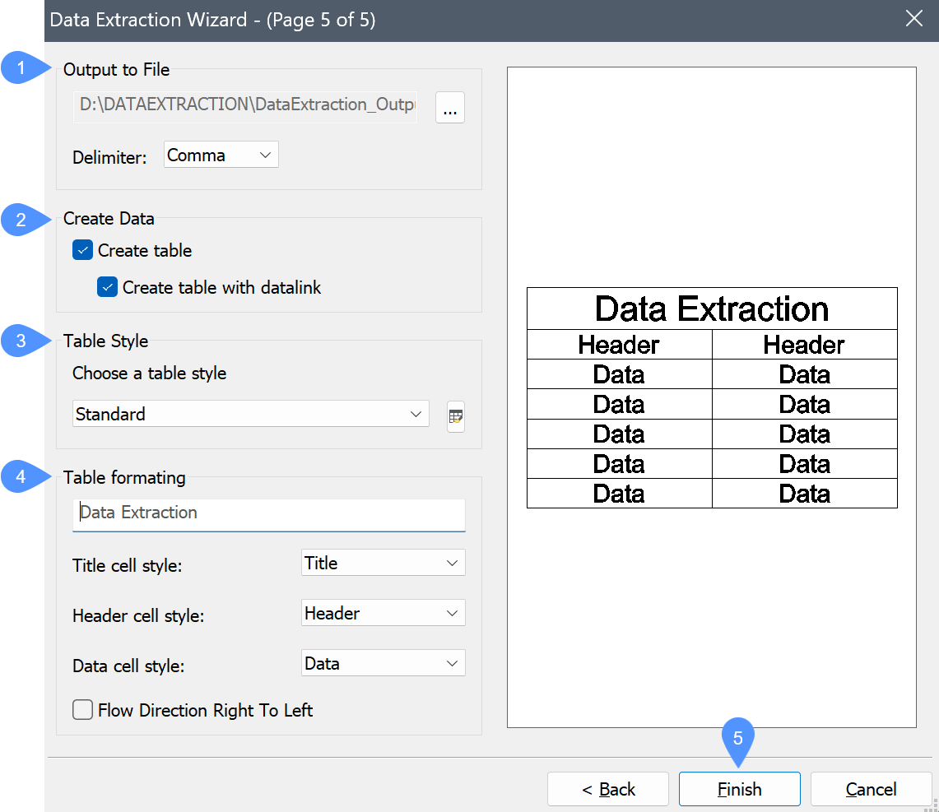This screenshot has width=939, height=812.
Task: Go back with the < Back button
Action: point(608,790)
